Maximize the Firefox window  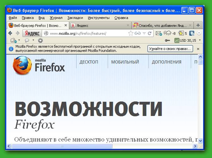192,10
